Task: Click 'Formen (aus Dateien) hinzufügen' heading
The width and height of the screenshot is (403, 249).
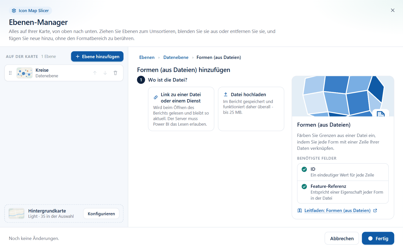Action: pyautogui.click(x=184, y=70)
